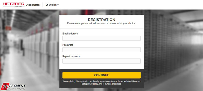203x91 pixels.
Task: Click the Password field label
Action: [x=68, y=45]
